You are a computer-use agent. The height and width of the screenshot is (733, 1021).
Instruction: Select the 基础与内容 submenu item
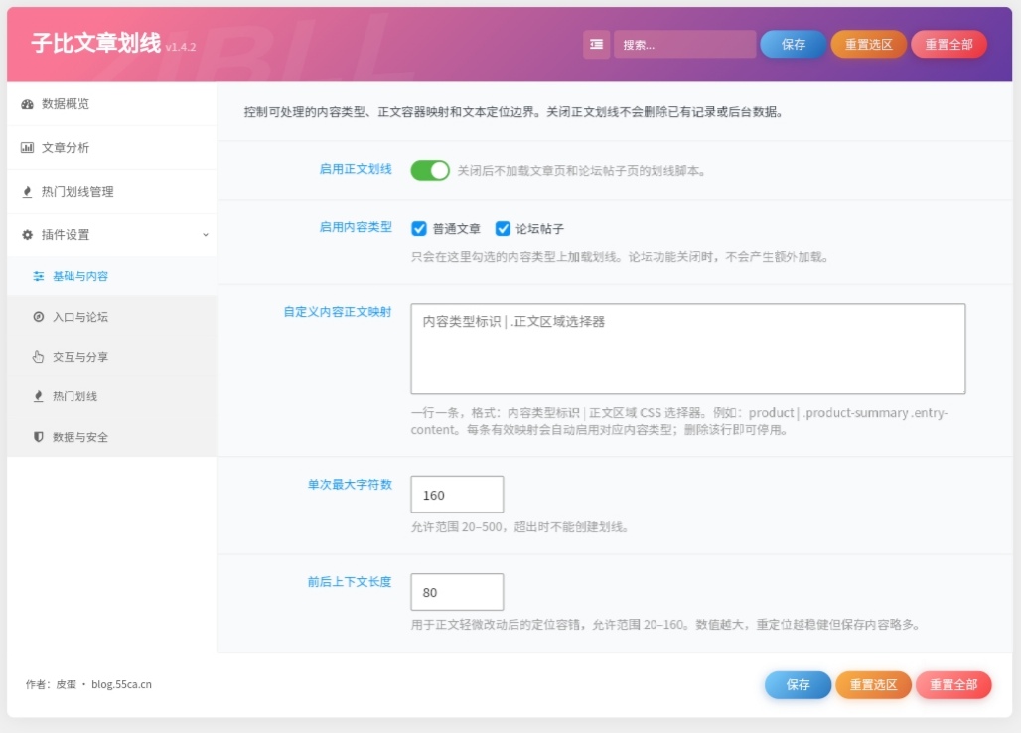pyautogui.click(x=112, y=277)
